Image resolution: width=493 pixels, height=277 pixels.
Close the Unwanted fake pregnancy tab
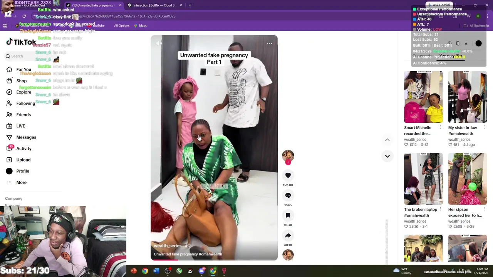[119, 5]
